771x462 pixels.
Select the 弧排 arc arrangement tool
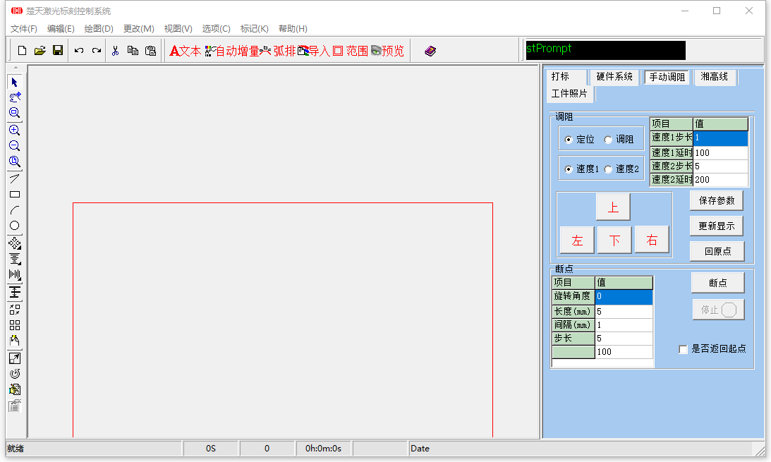pos(278,51)
